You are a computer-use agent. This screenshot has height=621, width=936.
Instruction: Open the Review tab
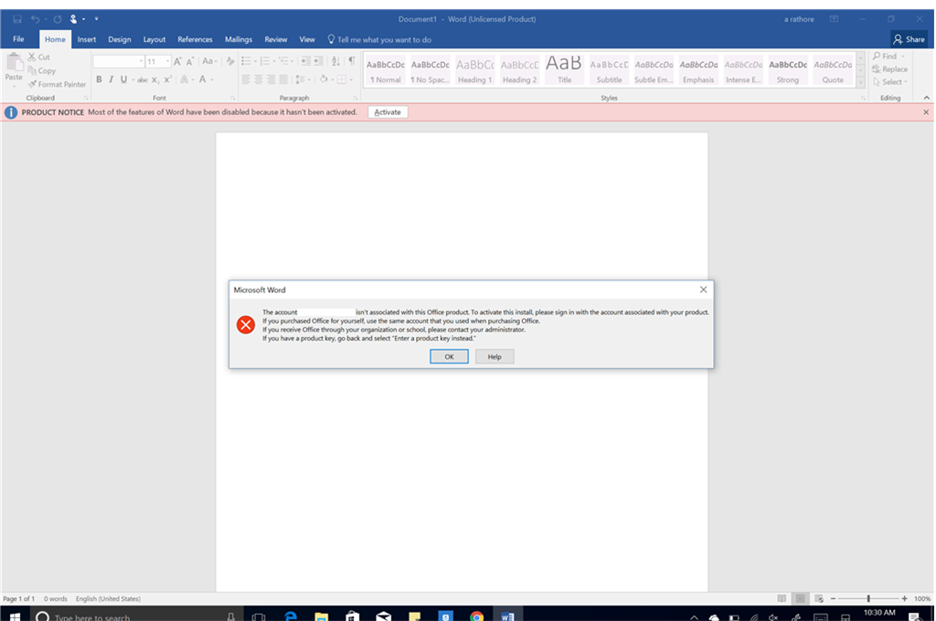[x=276, y=39]
